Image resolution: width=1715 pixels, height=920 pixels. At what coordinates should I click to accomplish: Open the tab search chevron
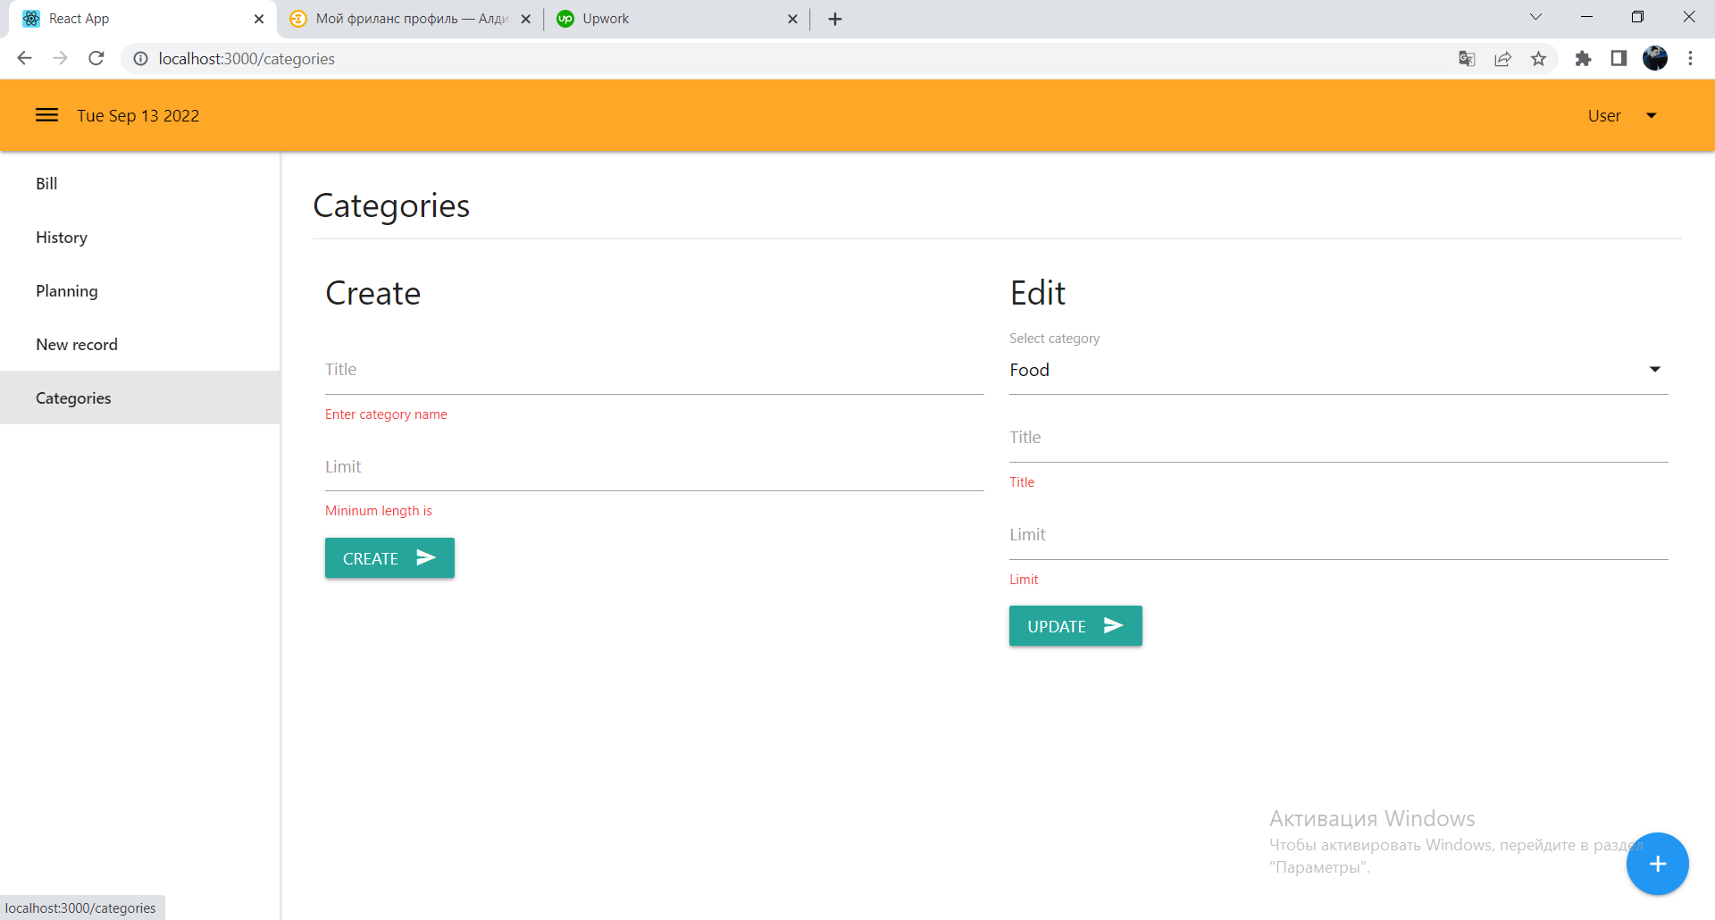(1535, 17)
